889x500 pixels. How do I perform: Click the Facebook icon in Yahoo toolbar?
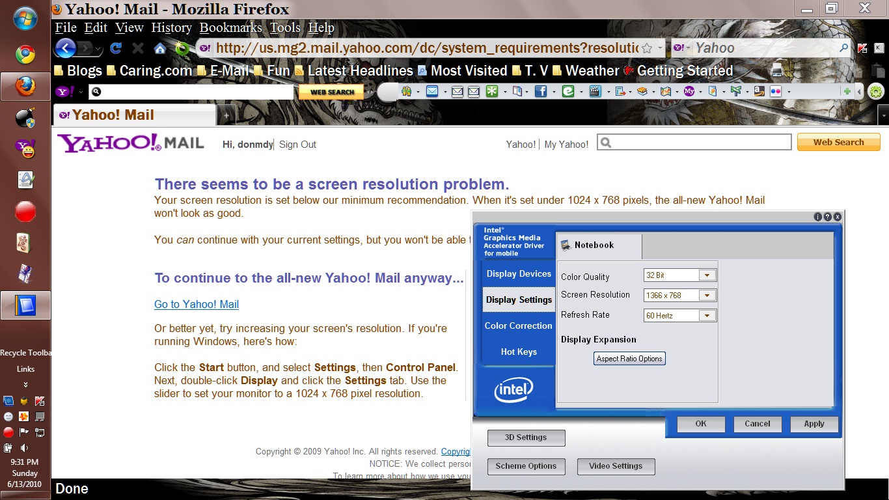click(541, 92)
